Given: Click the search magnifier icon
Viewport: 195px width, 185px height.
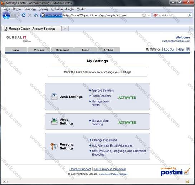Looking at the screenshot, I should coord(190,15).
